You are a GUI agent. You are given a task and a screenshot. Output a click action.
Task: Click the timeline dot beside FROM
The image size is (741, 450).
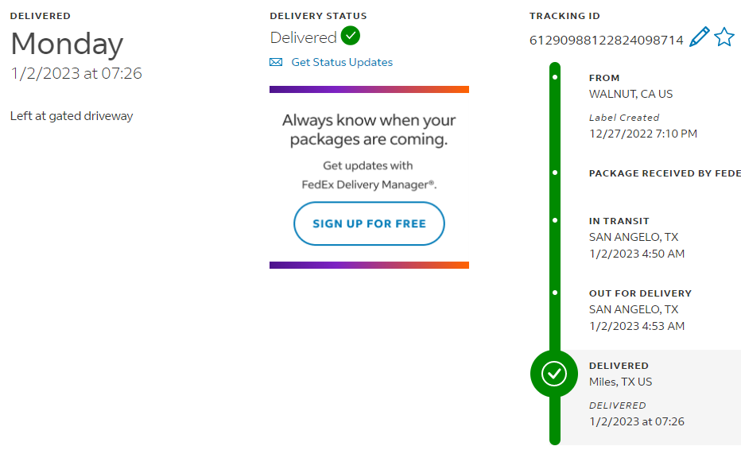pyautogui.click(x=555, y=77)
